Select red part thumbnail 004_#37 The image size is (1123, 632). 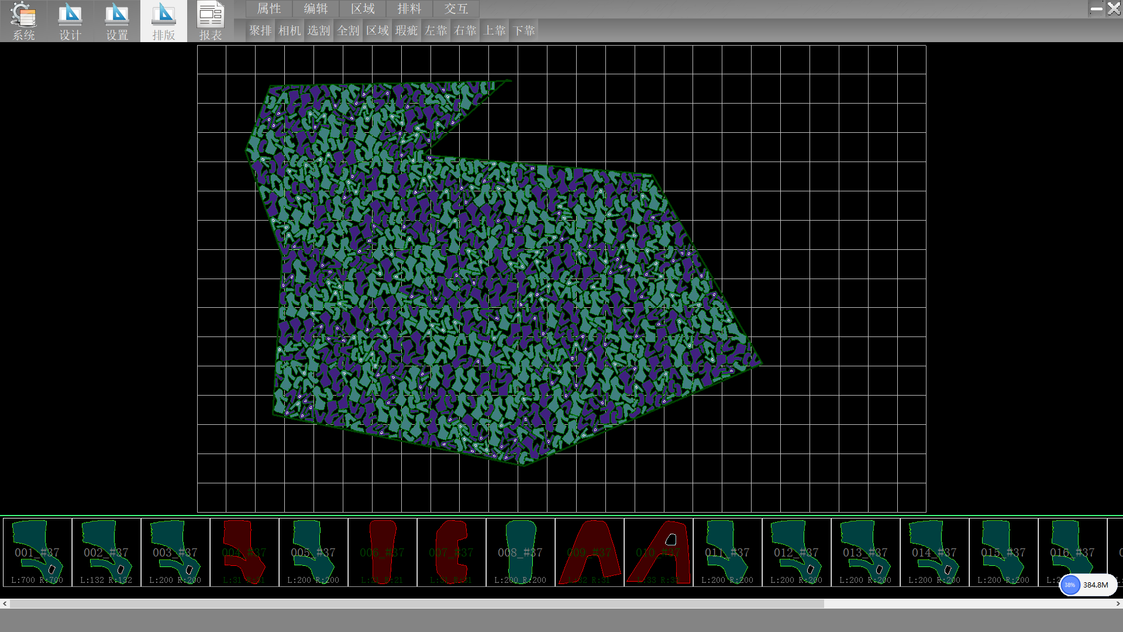tap(244, 552)
